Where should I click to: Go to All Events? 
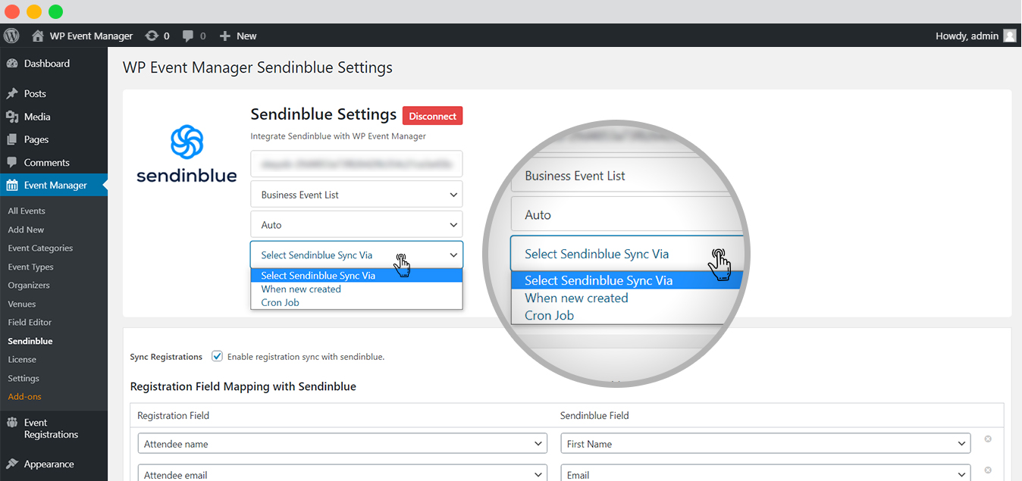(27, 211)
